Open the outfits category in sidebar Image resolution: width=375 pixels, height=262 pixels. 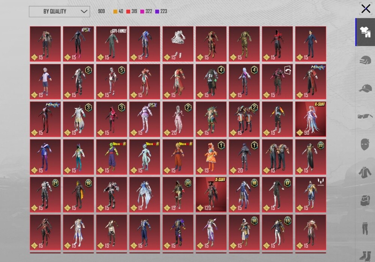(365, 32)
